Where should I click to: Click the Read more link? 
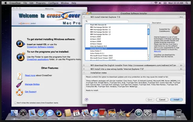30,75
